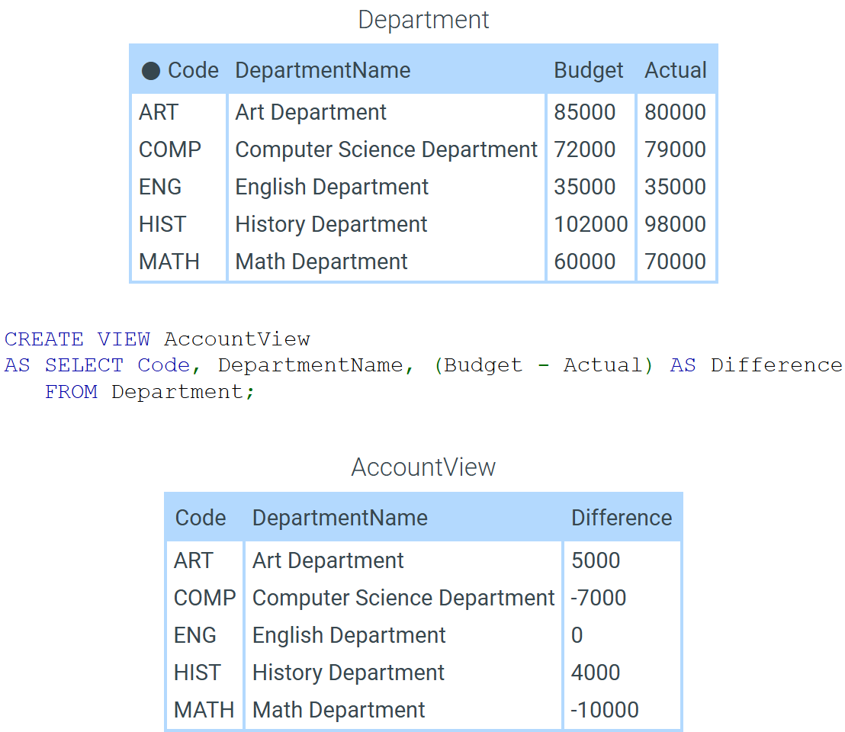This screenshot has height=732, width=845.
Task: Select the HIST code in AccountView table
Action: (x=198, y=673)
